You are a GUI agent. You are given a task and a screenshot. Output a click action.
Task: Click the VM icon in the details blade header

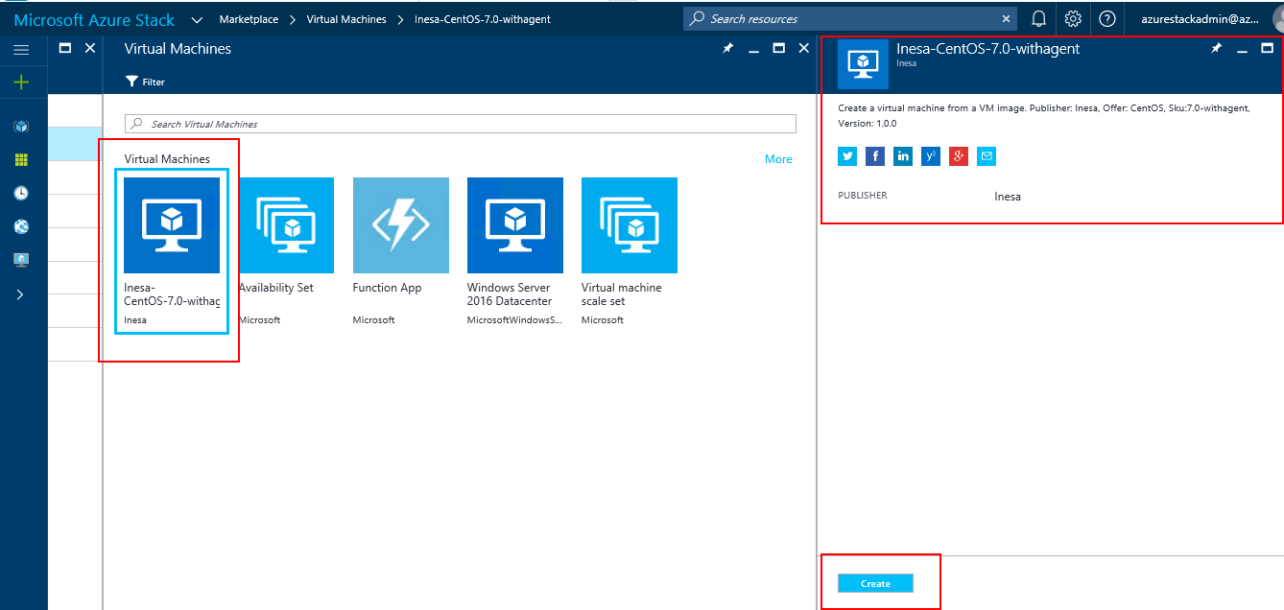864,64
